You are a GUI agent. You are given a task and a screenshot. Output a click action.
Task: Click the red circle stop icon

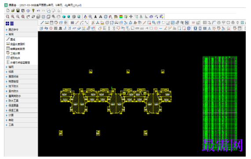click(51, 28)
